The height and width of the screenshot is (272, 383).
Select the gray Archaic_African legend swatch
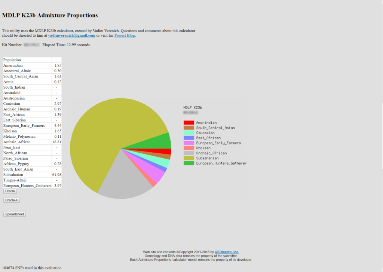[x=189, y=153]
